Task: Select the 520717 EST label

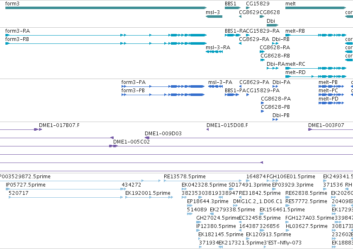Action: click(19, 193)
